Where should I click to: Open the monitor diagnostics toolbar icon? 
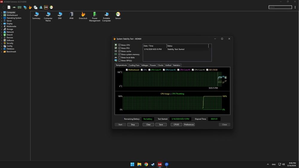pyautogui.click(x=25, y=7)
